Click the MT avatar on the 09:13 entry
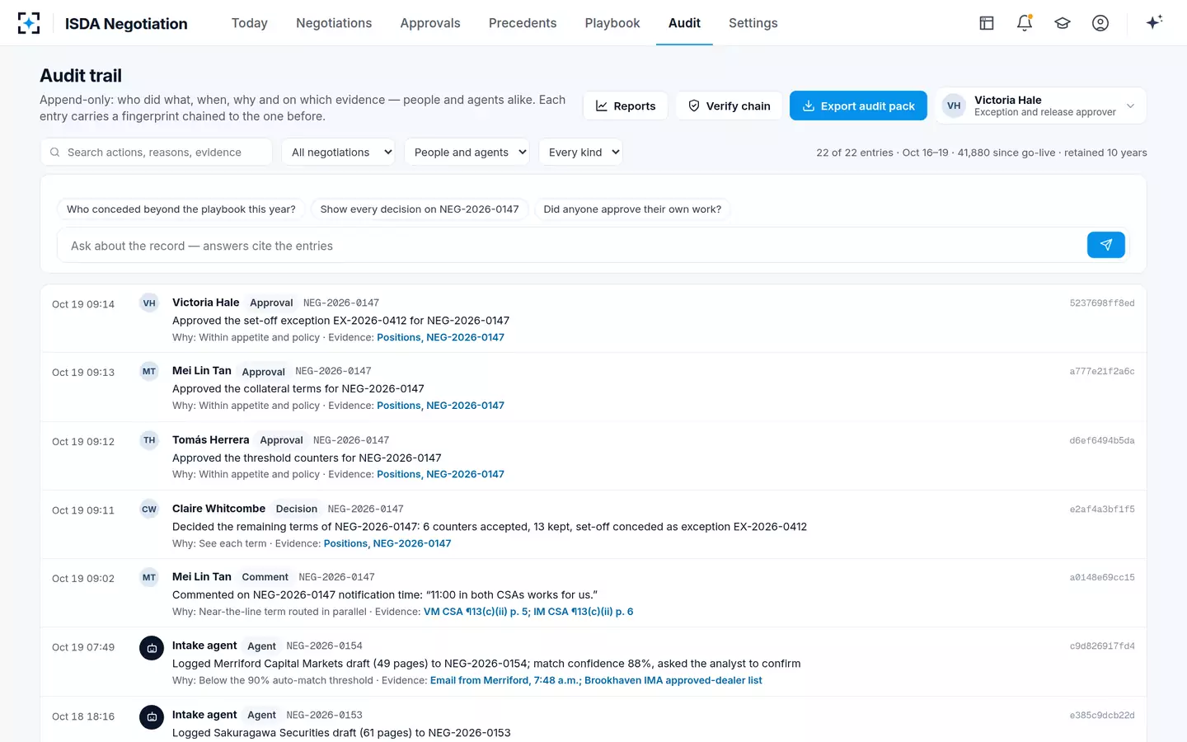This screenshot has width=1187, height=742. click(149, 372)
